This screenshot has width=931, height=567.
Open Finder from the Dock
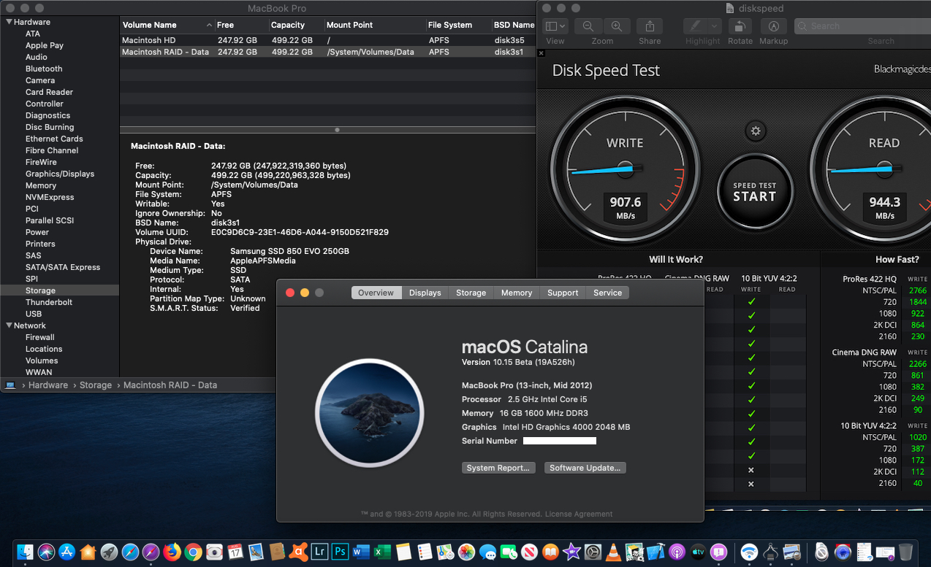point(26,552)
